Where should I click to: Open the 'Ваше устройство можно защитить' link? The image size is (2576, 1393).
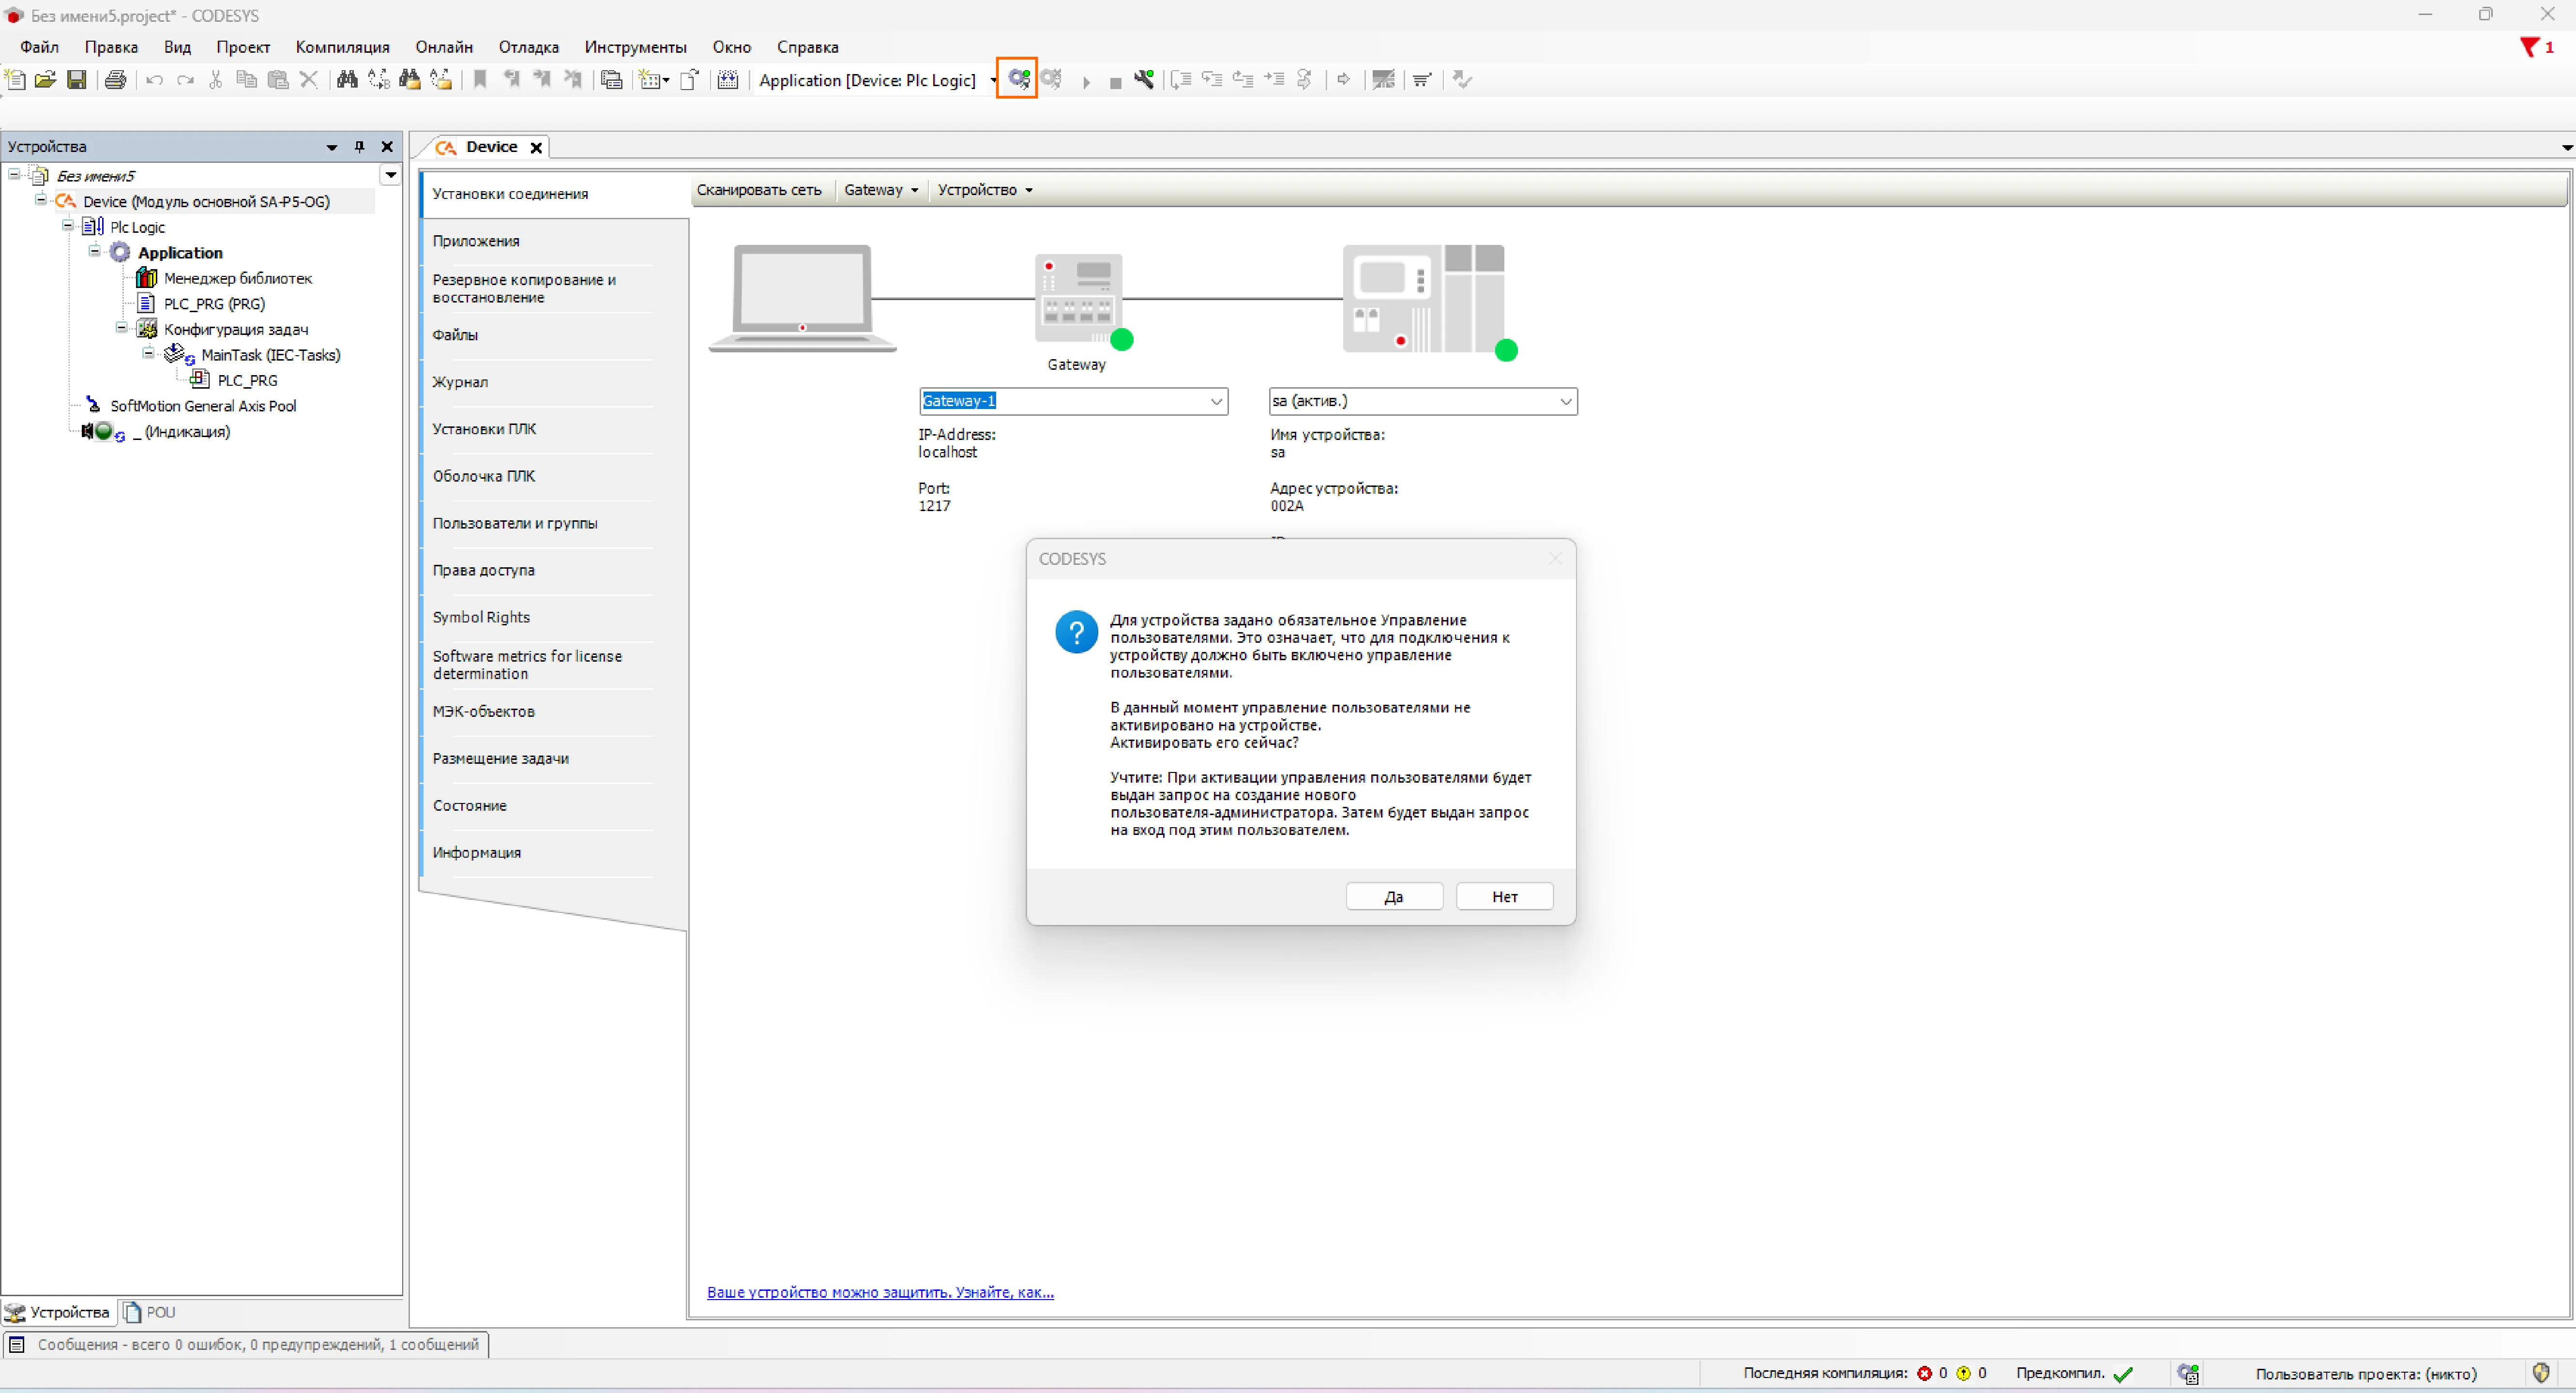click(x=880, y=1292)
